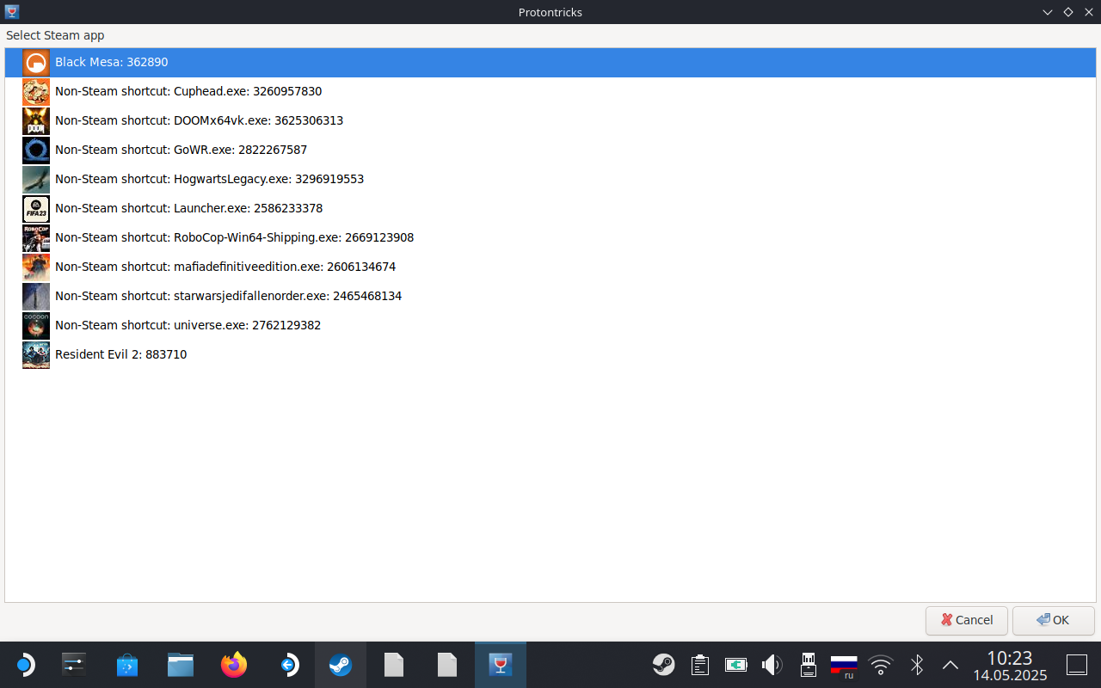
Task: Click the Black Mesa game icon
Action: tap(36, 63)
